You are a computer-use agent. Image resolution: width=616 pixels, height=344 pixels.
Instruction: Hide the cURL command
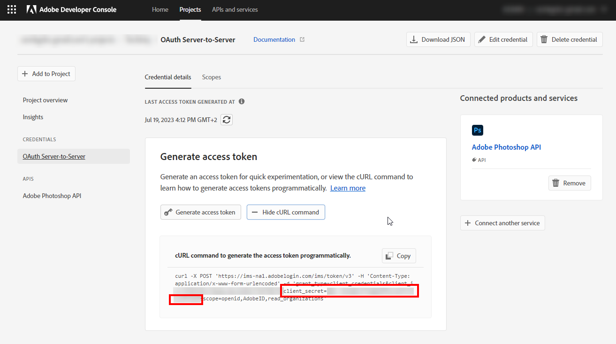(x=286, y=212)
